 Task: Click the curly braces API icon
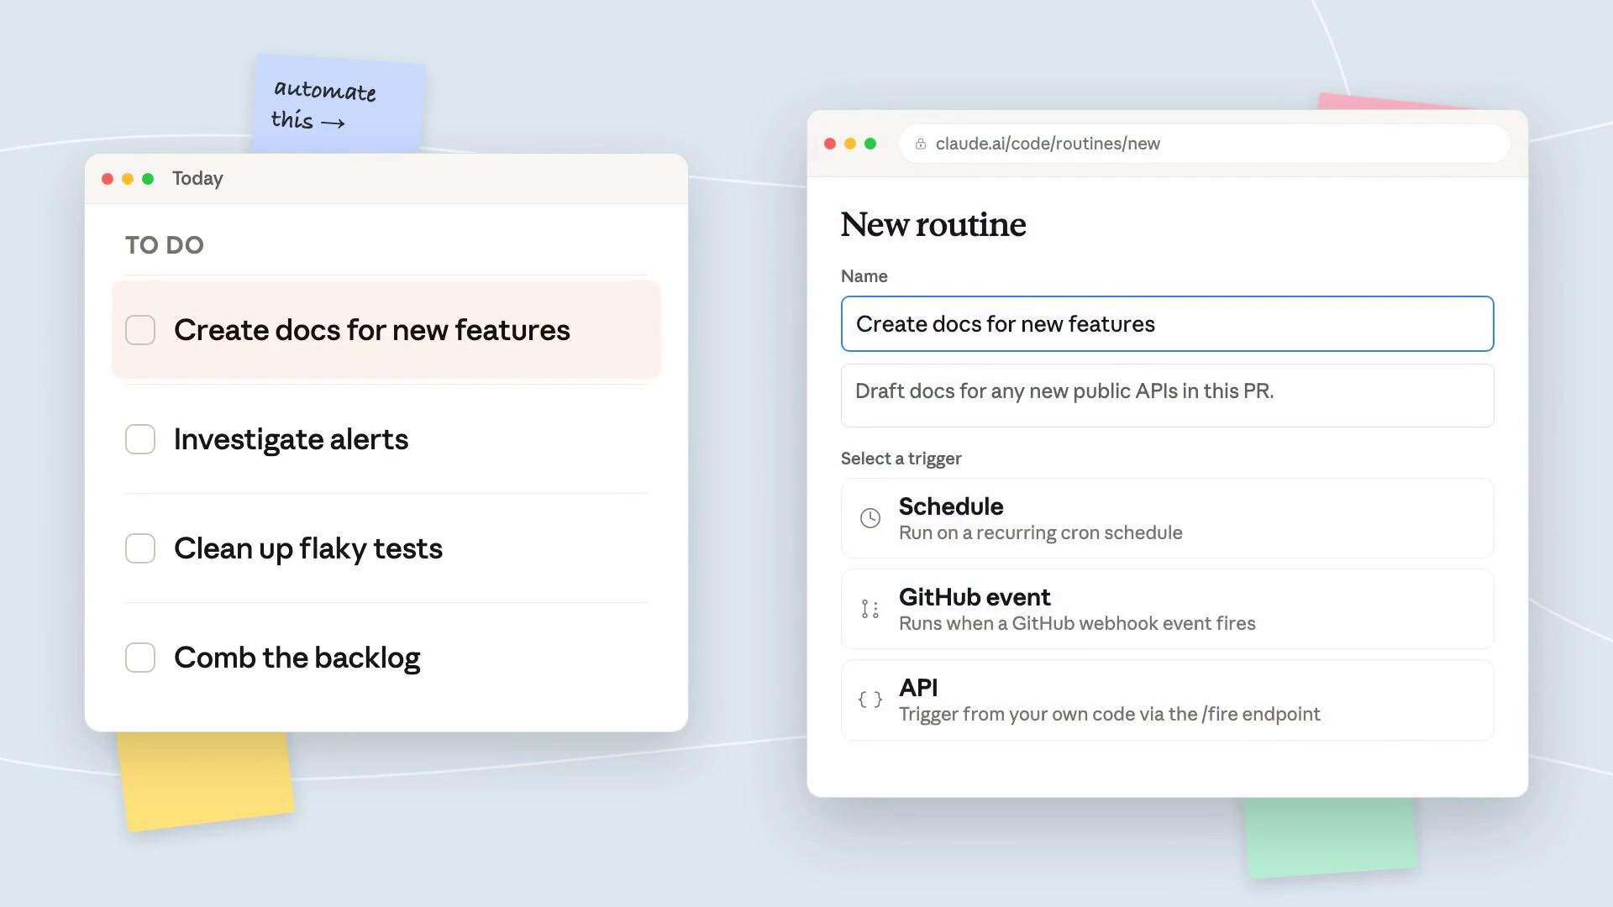coord(870,700)
